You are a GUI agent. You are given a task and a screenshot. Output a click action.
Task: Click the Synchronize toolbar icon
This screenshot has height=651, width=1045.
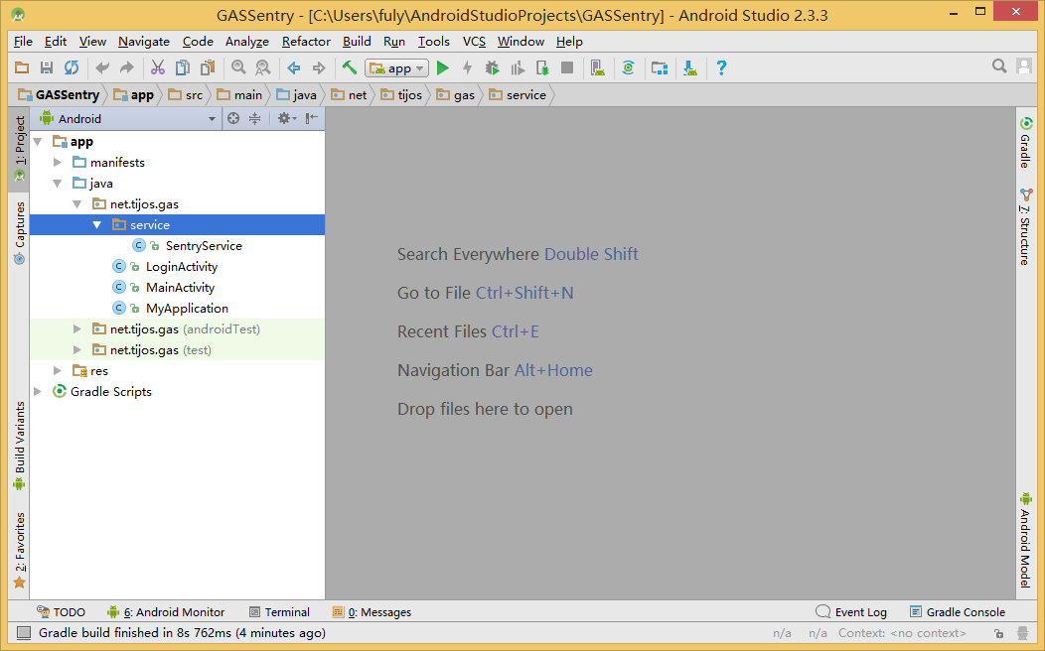pos(72,67)
